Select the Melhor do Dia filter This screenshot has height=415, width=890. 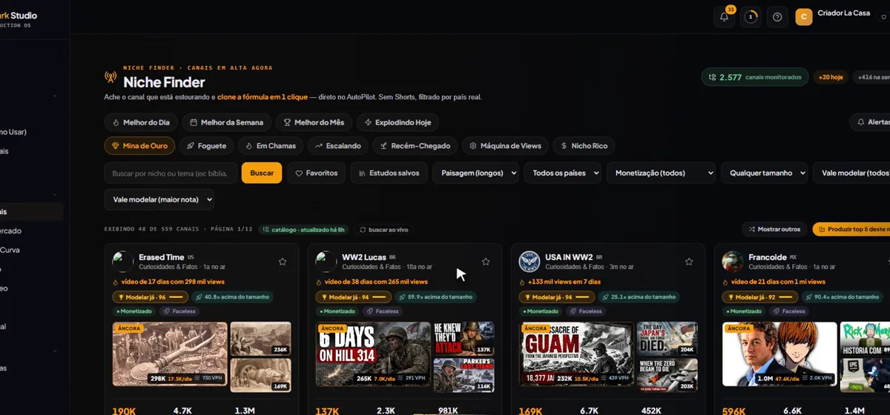[x=141, y=122]
